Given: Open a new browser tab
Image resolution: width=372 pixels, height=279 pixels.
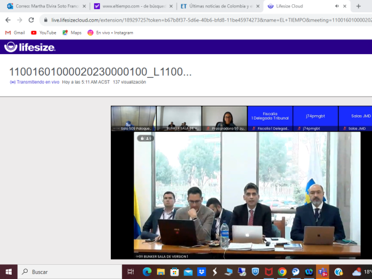Looking at the screenshot, I should (x=358, y=6).
